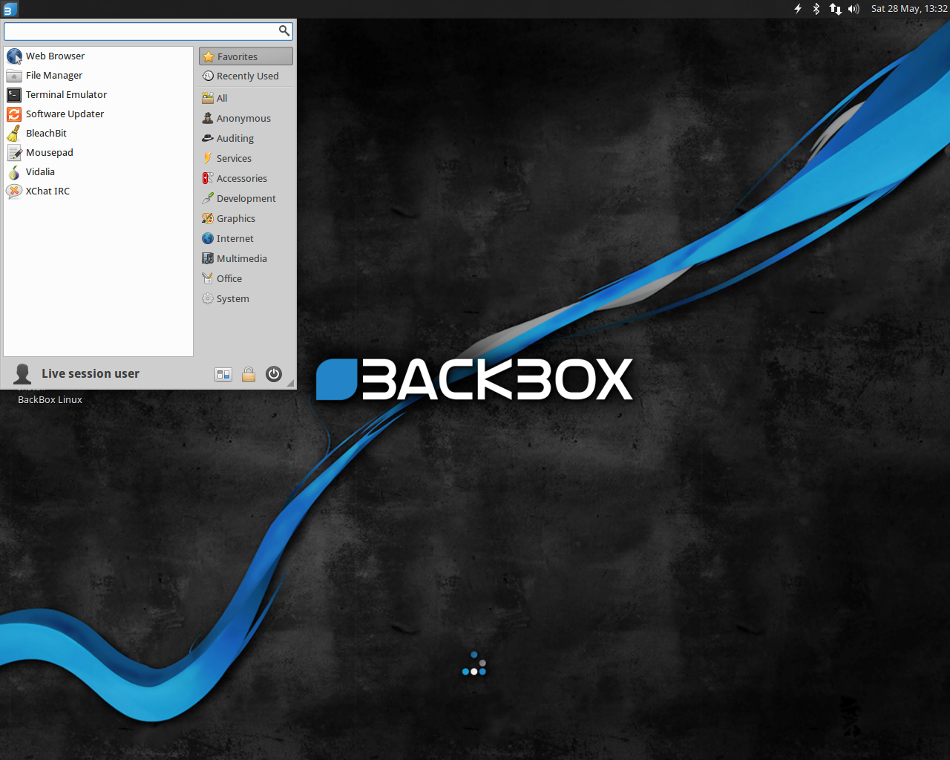Switch to the Auditing category
950x760 pixels.
(234, 138)
